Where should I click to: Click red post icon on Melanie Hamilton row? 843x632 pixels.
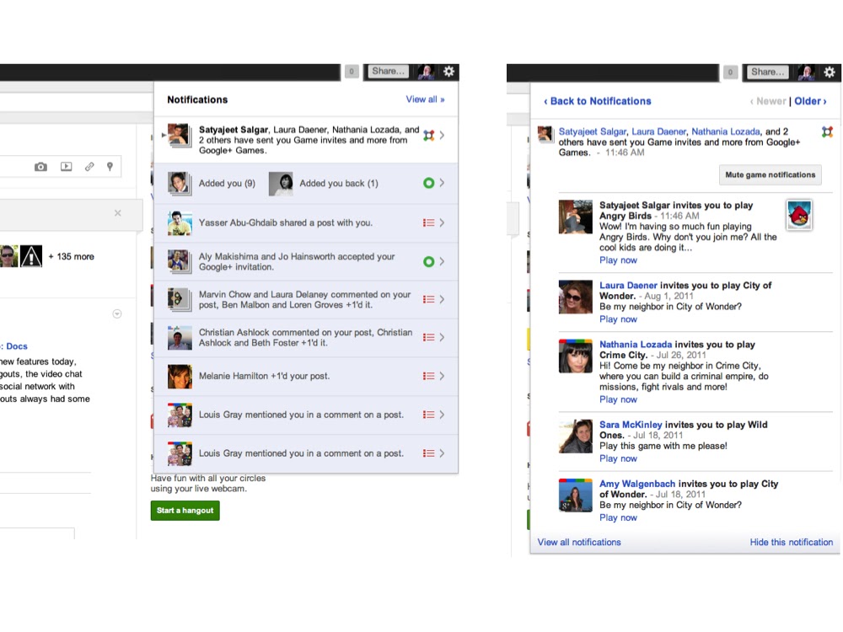428,376
